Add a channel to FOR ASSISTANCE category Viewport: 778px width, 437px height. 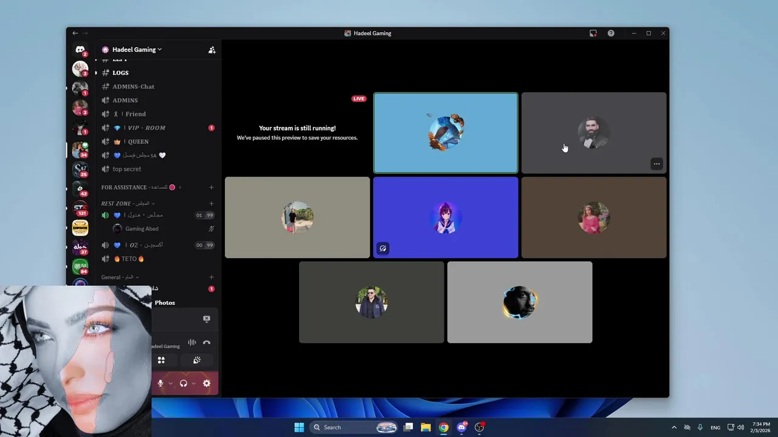pos(212,188)
